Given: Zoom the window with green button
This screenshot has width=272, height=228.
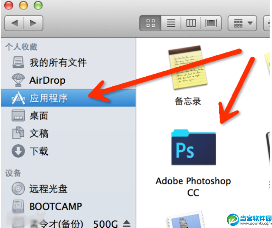Looking at the screenshot, I should 38,5.
